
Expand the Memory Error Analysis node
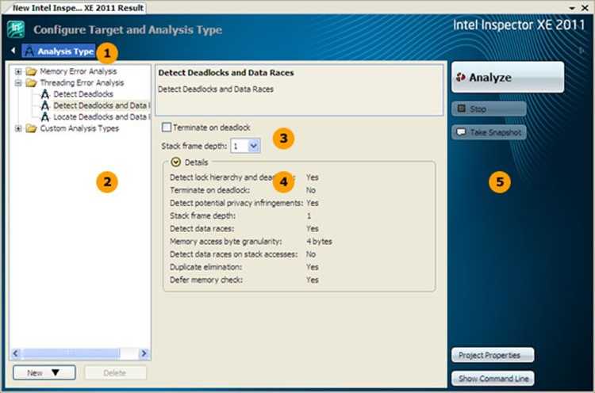point(18,71)
